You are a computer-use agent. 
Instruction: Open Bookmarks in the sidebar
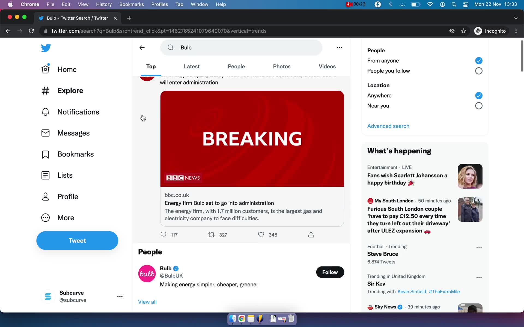[67, 154]
